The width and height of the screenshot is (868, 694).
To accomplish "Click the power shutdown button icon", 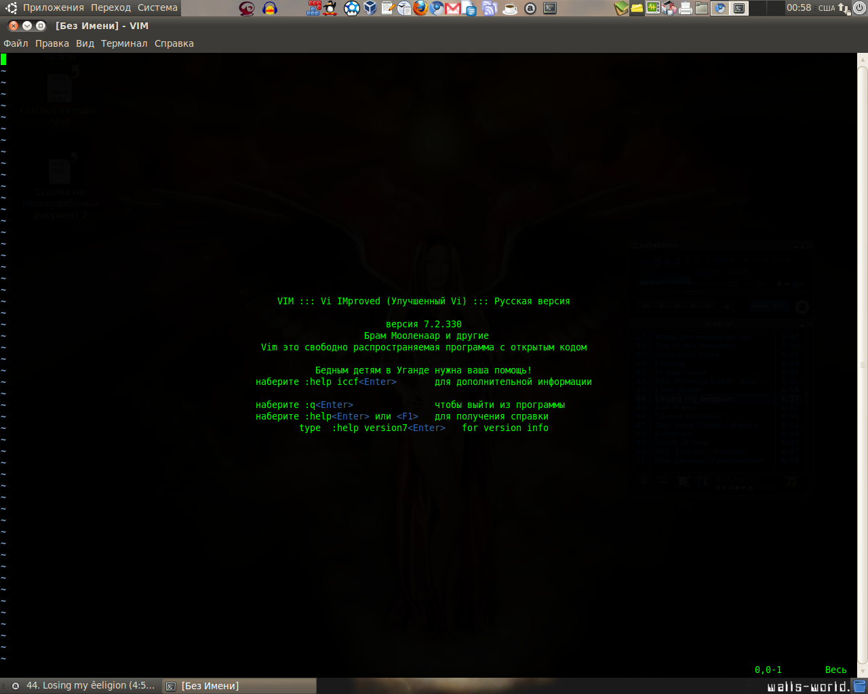I will 860,8.
